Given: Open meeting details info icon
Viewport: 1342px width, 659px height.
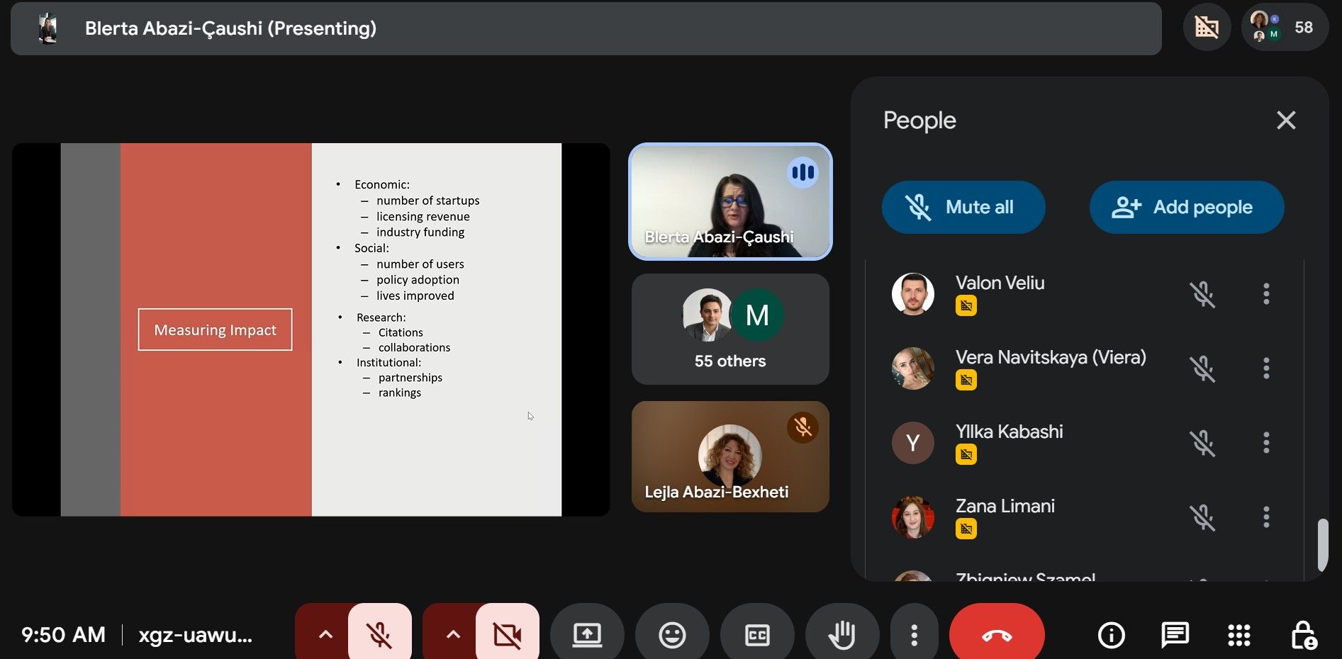Looking at the screenshot, I should pos(1111,635).
